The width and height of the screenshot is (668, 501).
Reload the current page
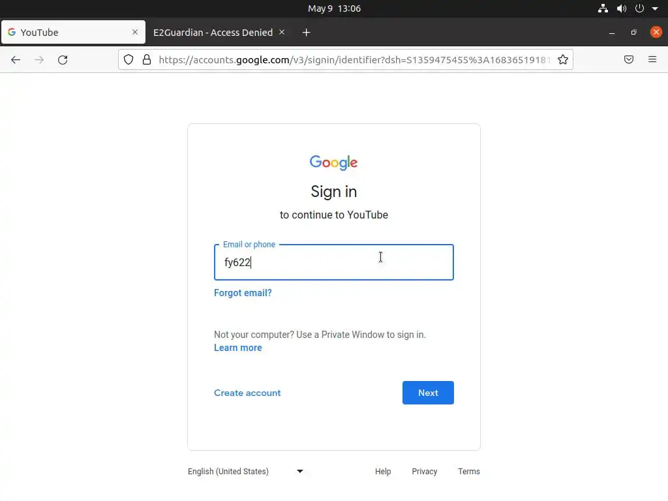click(63, 59)
